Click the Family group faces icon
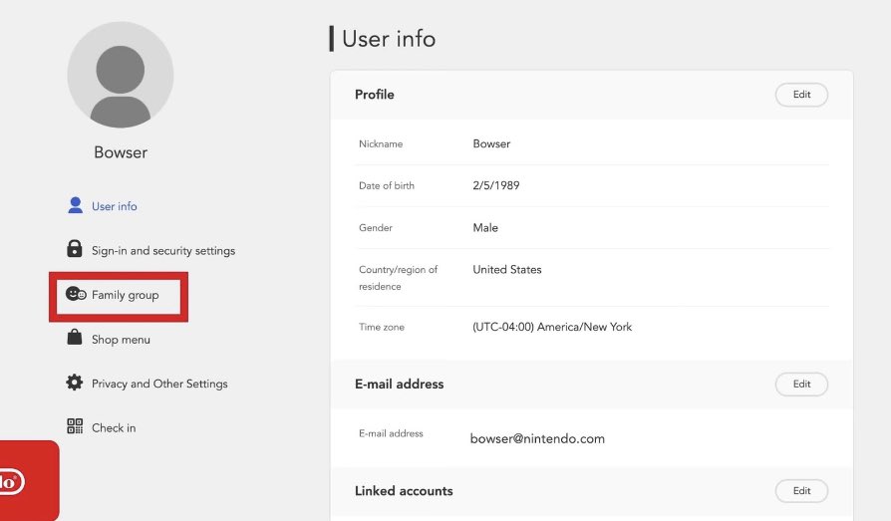The image size is (891, 521). click(76, 294)
